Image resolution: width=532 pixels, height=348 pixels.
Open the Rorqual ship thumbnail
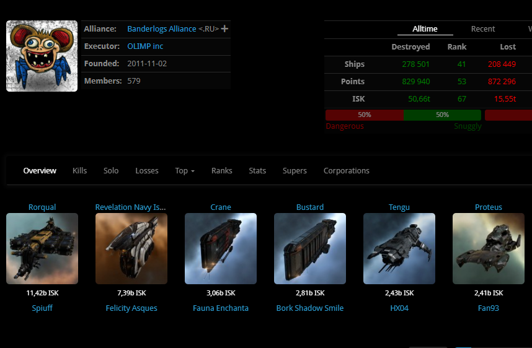[42, 248]
